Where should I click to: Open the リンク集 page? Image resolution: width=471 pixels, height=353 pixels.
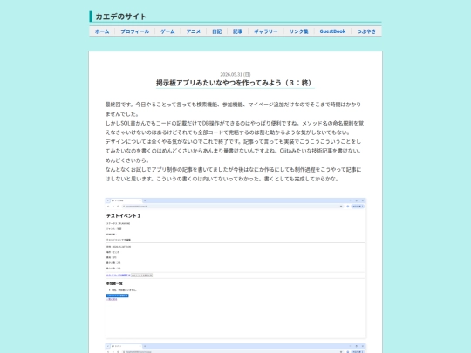coord(298,31)
